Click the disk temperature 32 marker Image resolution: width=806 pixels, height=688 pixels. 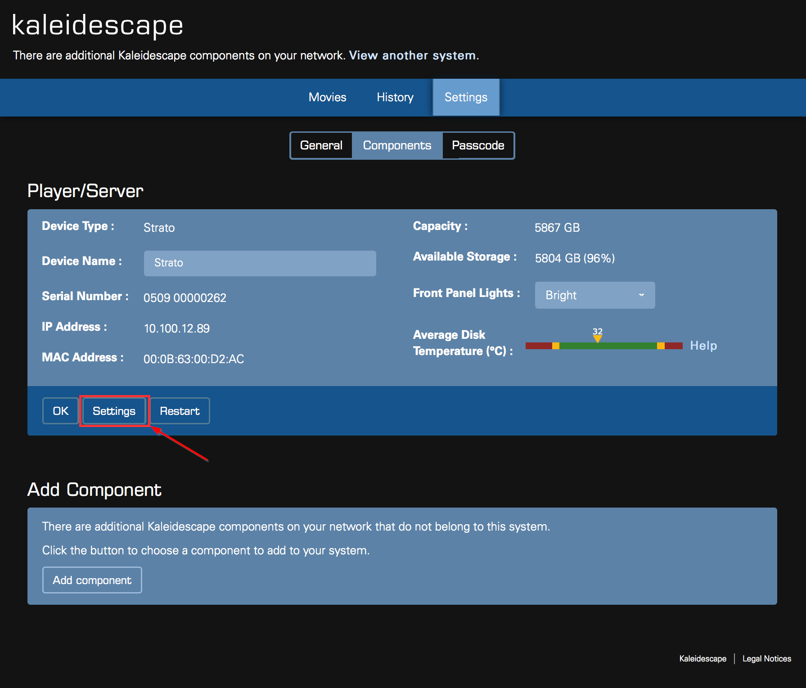tap(597, 335)
